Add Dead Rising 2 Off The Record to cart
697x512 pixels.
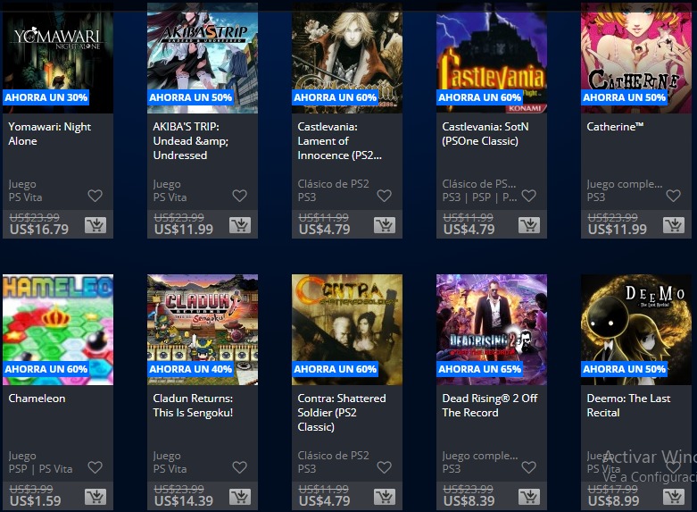tap(529, 497)
